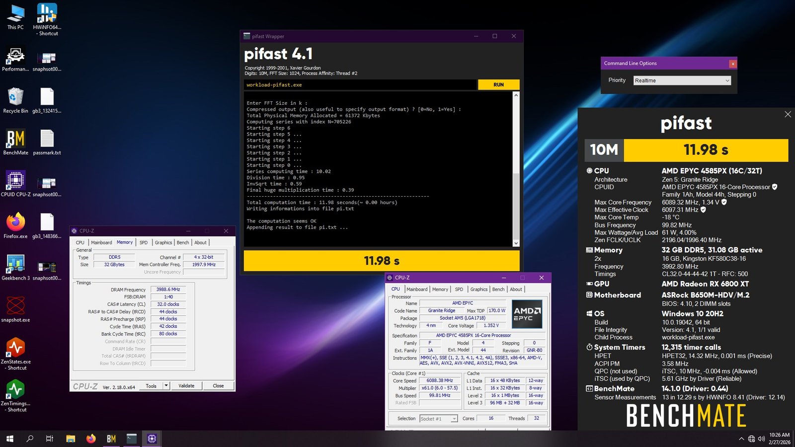Click BenchMate icon in the taskbar
Image resolution: width=795 pixels, height=447 pixels.
tap(111, 439)
